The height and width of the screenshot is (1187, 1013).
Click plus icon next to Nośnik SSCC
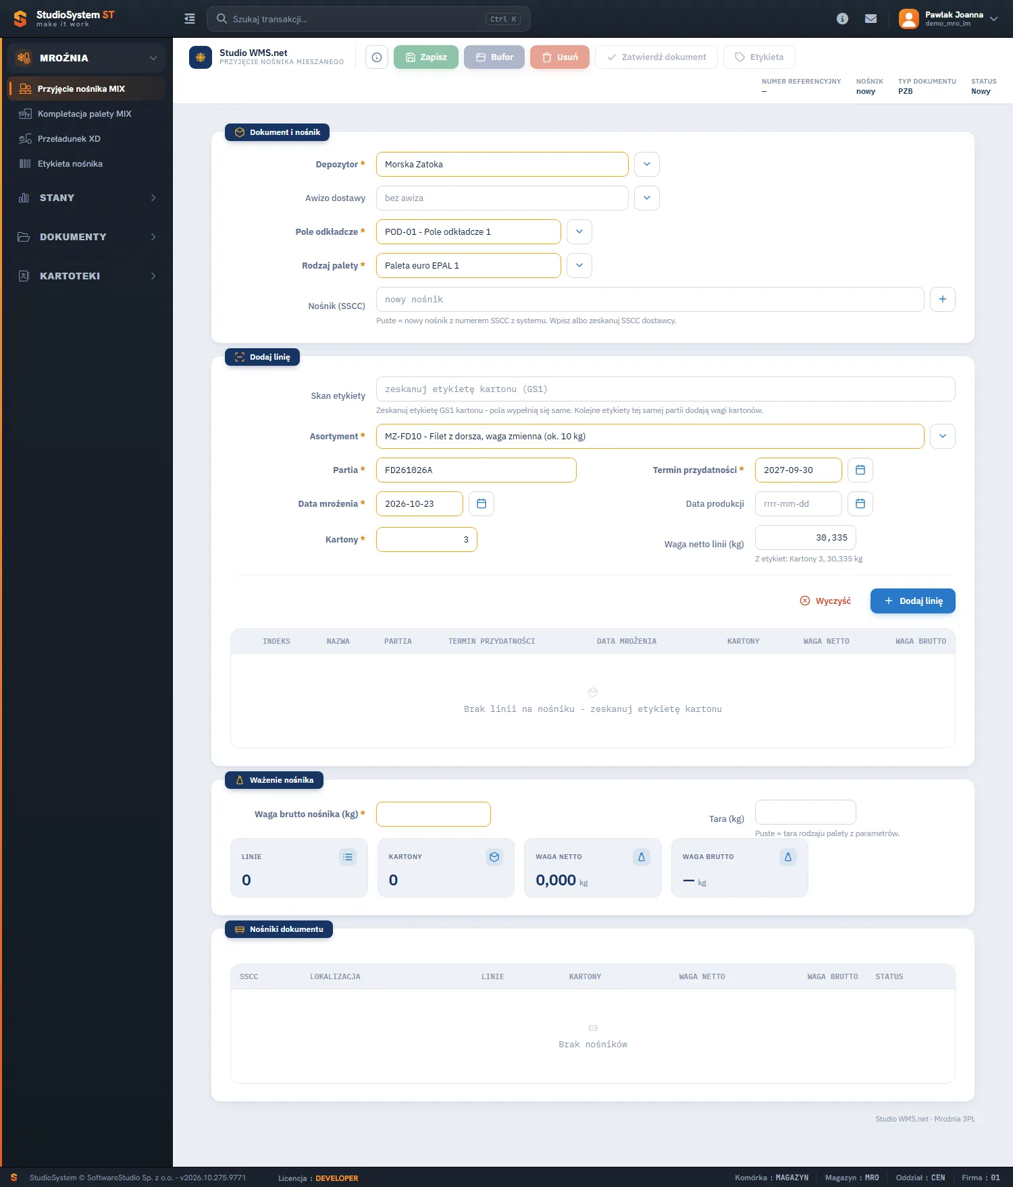(943, 300)
